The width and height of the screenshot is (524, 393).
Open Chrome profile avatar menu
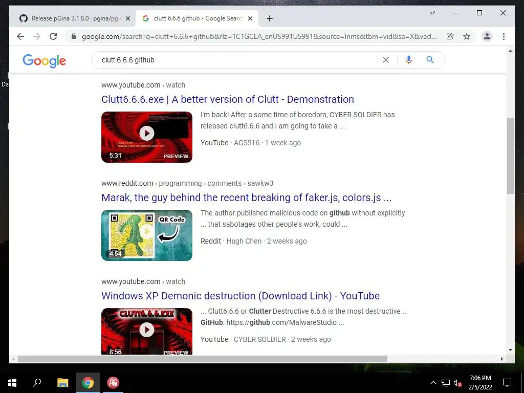coord(487,36)
